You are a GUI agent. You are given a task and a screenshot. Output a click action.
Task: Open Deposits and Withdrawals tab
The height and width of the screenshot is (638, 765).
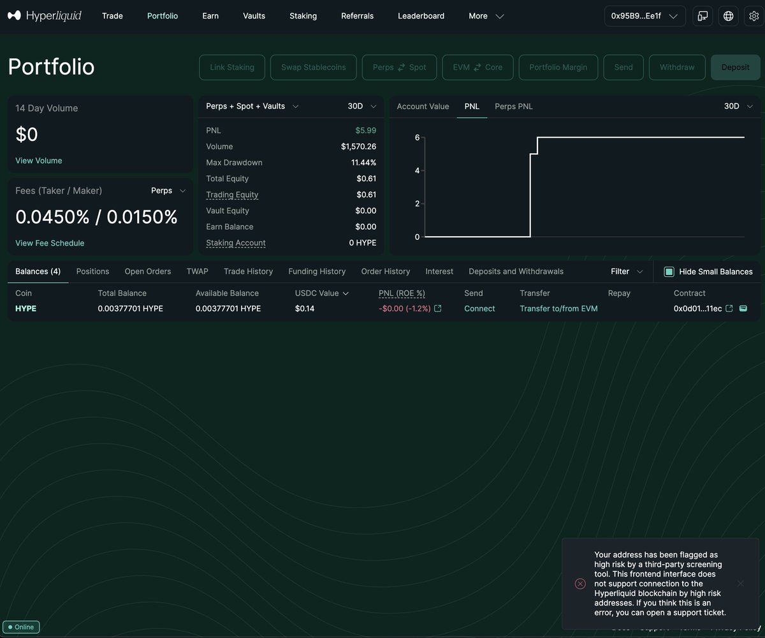pyautogui.click(x=516, y=272)
